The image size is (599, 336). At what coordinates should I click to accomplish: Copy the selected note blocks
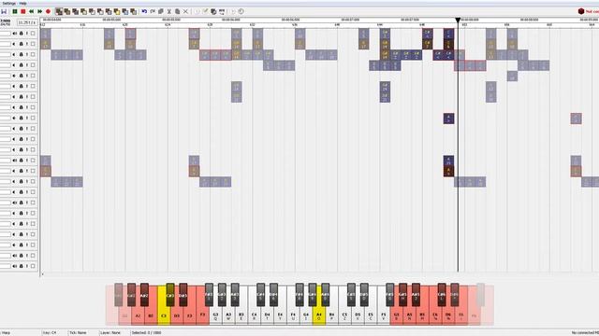161,11
